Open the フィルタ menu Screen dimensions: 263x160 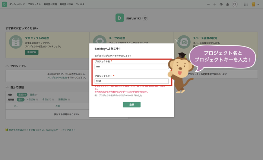(80, 4)
